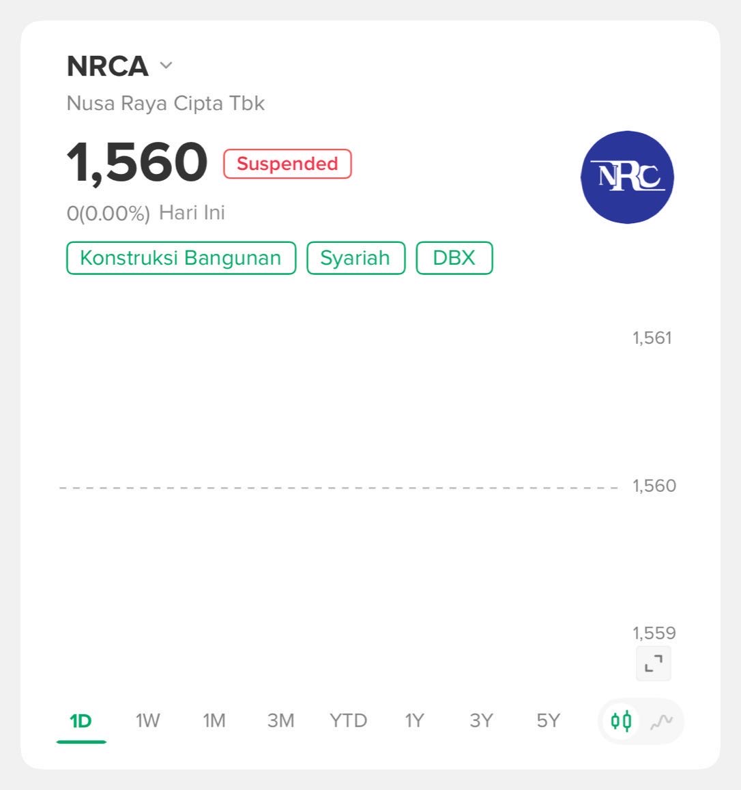Expand the NRCA ticker dropdown chevron
The image size is (741, 790).
pos(166,66)
